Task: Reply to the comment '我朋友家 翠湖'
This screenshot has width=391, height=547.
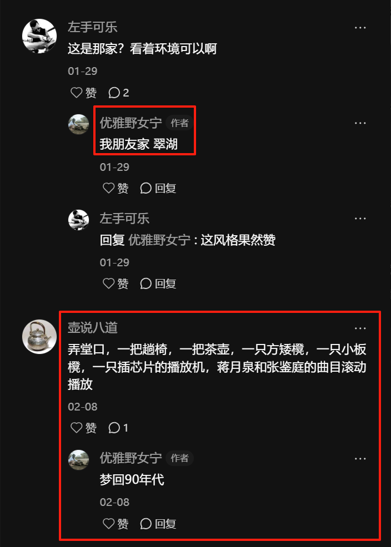Action: (x=158, y=188)
